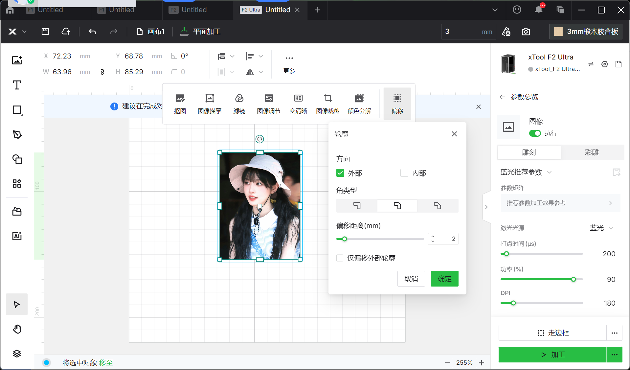Open the 激光光源 蓝光 dropdown
Viewport: 630px width, 370px height.
pyautogui.click(x=601, y=228)
